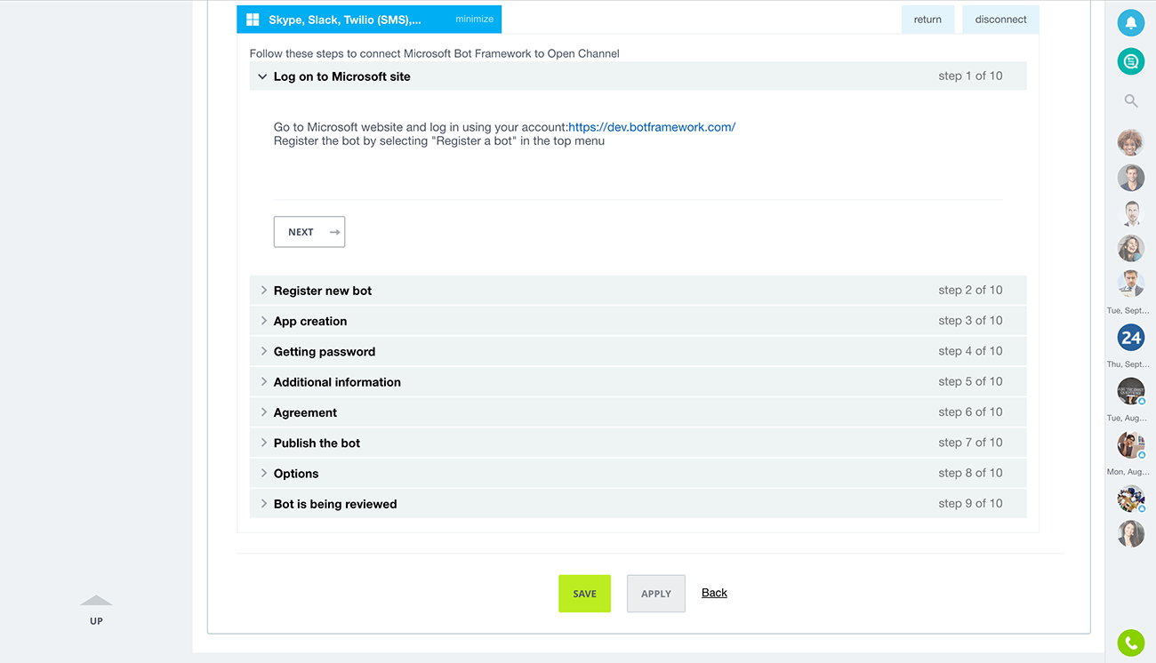Open the teal chat messages icon
The height and width of the screenshot is (663, 1156).
pos(1130,61)
